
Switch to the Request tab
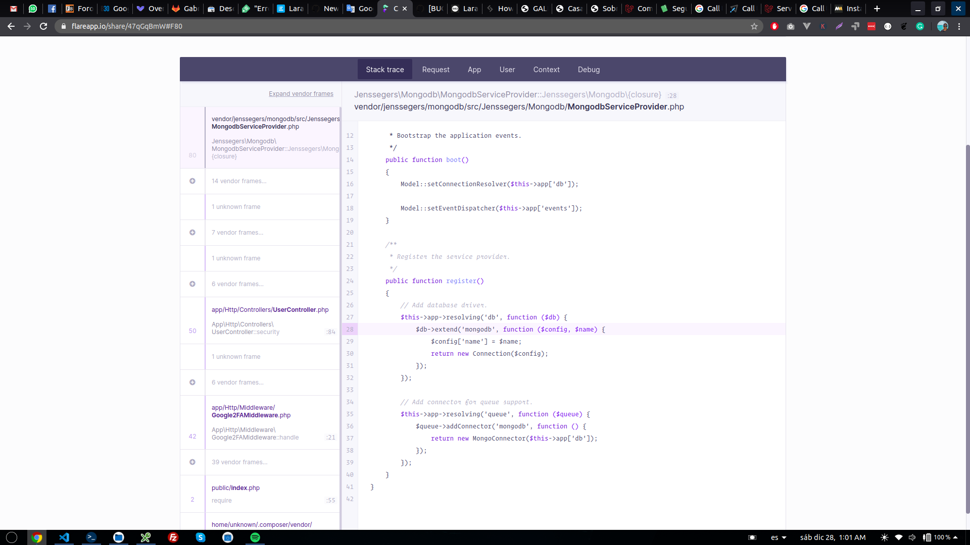click(x=435, y=69)
